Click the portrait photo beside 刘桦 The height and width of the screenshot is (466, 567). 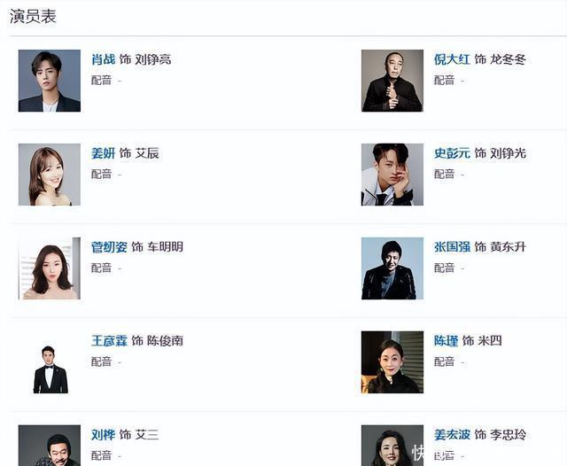point(50,446)
